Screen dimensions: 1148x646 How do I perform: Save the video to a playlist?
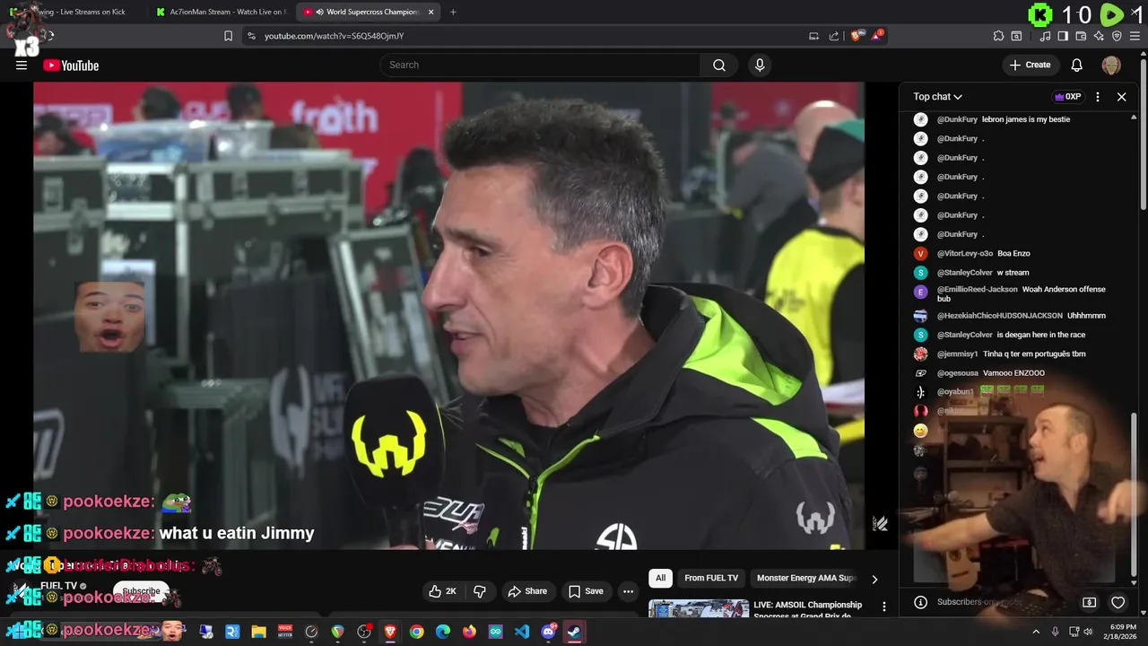586,591
